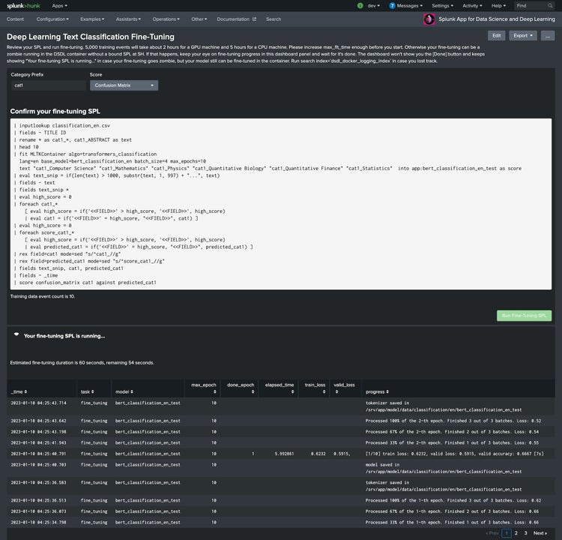562x540 pixels.
Task: Click the green dev status icon
Action: (x=360, y=5)
